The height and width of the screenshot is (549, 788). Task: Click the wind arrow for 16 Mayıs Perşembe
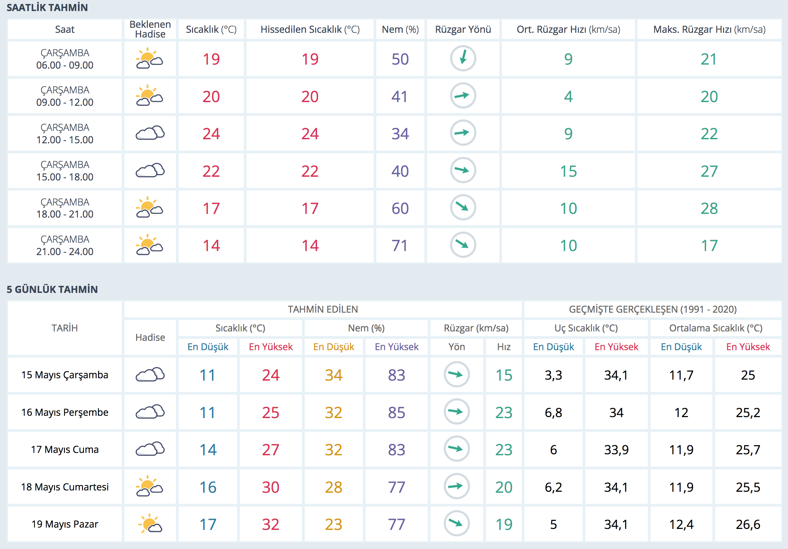point(457,411)
